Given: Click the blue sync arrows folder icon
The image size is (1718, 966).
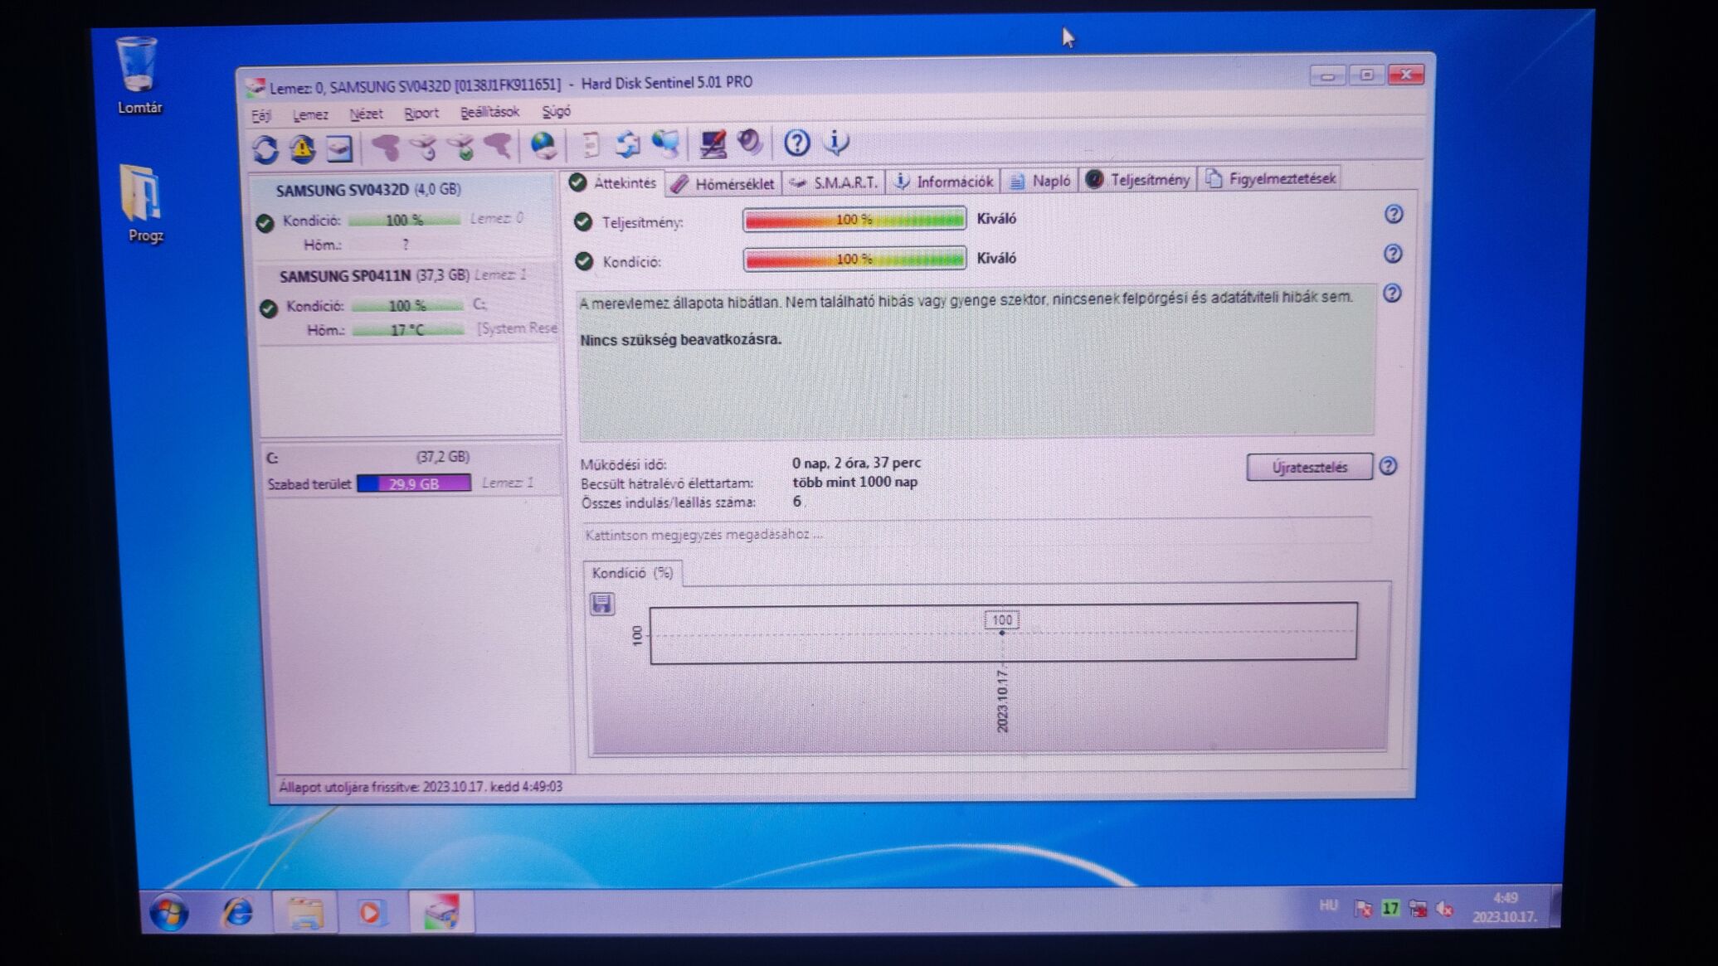Looking at the screenshot, I should [x=628, y=145].
